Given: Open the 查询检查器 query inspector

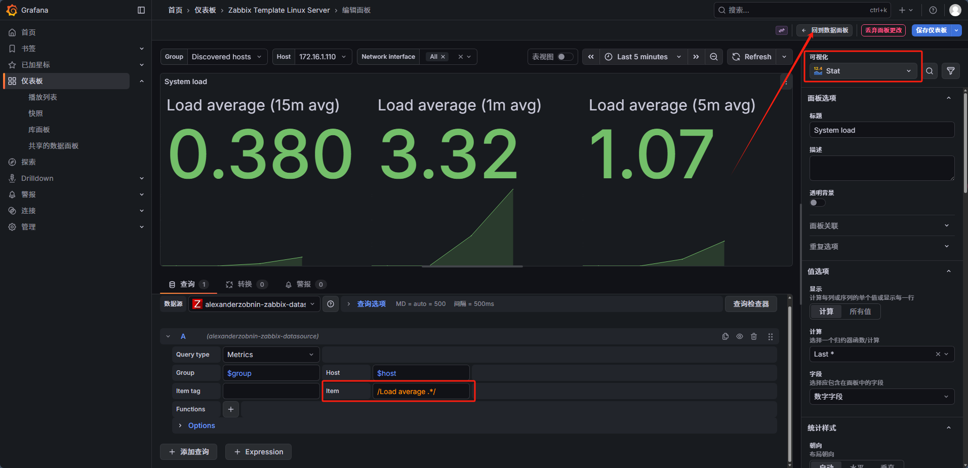Looking at the screenshot, I should click(x=751, y=304).
